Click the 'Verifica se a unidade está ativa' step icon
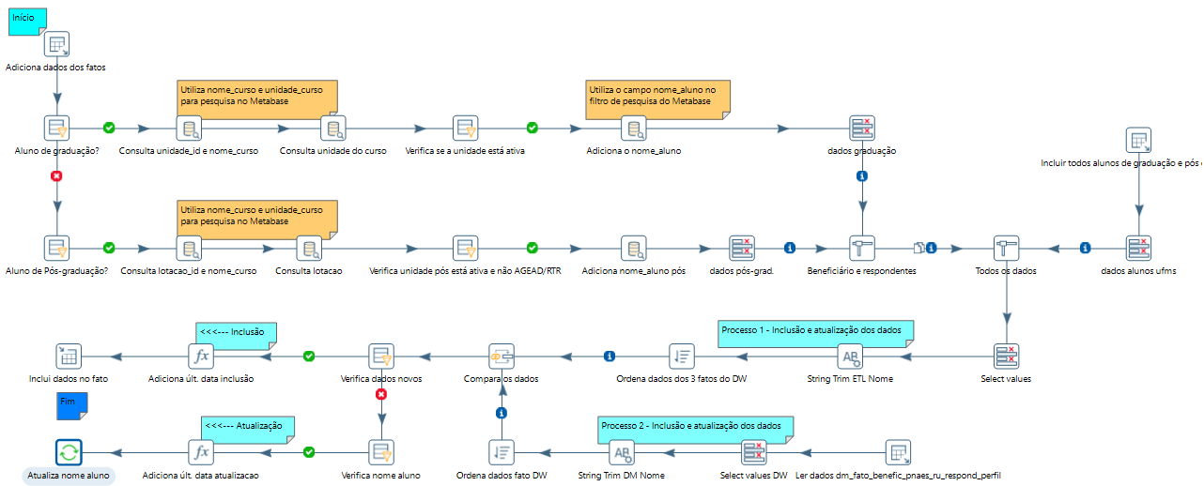The image size is (1204, 486). tap(466, 129)
